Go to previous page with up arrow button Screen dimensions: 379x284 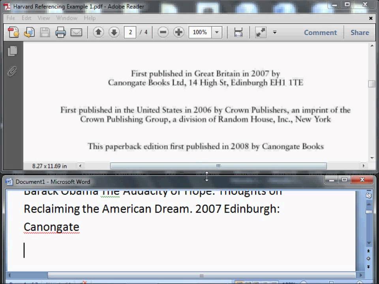pyautogui.click(x=98, y=32)
